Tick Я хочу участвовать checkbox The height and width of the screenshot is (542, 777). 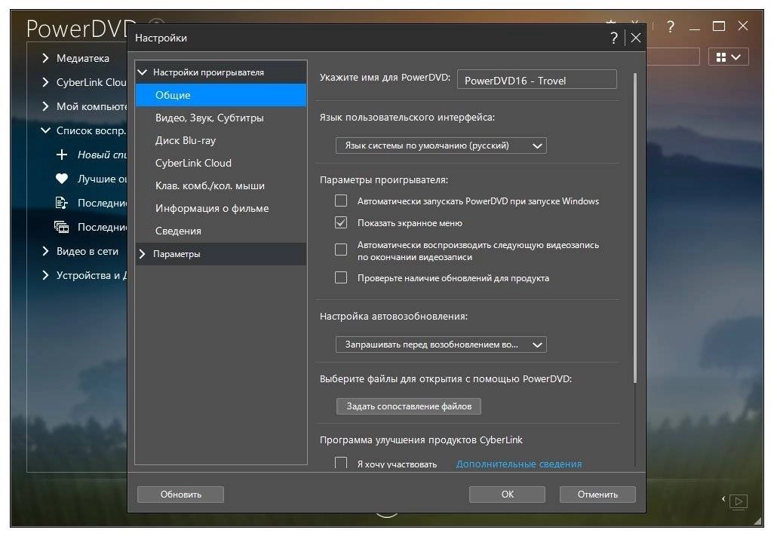[341, 463]
